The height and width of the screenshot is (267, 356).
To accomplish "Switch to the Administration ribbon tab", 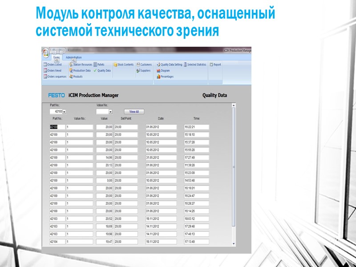I will click(x=73, y=57).
